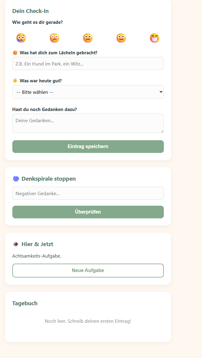Click the resize handle of the Gedanken textarea
This screenshot has width=202, height=358.
[162, 131]
